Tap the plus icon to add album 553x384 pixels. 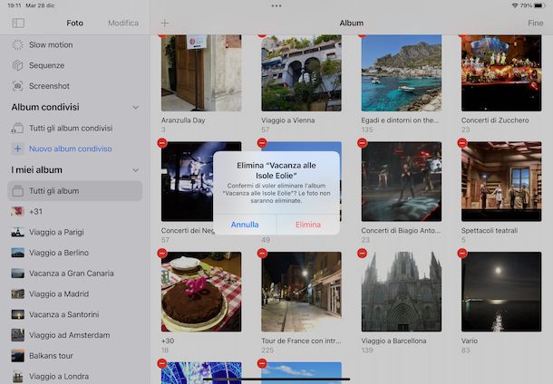pyautogui.click(x=165, y=24)
